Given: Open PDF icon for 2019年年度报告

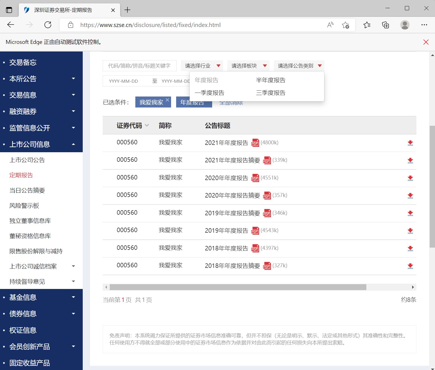Looking at the screenshot, I should (x=255, y=230).
